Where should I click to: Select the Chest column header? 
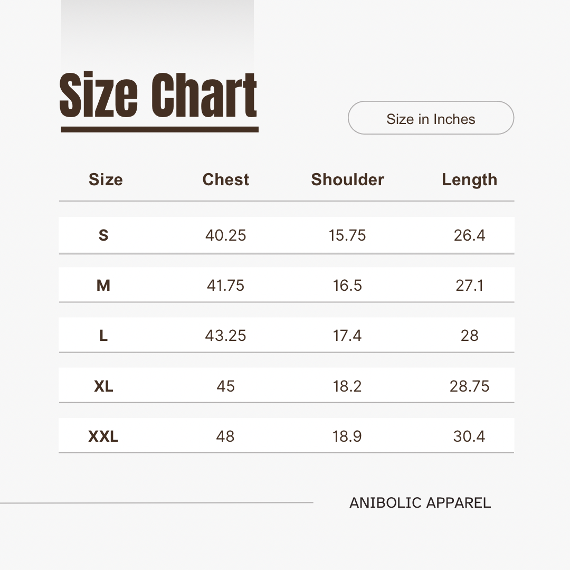tap(226, 179)
